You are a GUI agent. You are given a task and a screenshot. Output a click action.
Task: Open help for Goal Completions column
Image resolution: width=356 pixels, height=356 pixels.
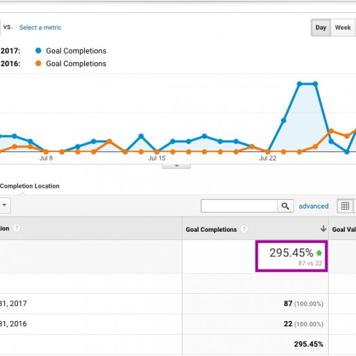tap(244, 229)
